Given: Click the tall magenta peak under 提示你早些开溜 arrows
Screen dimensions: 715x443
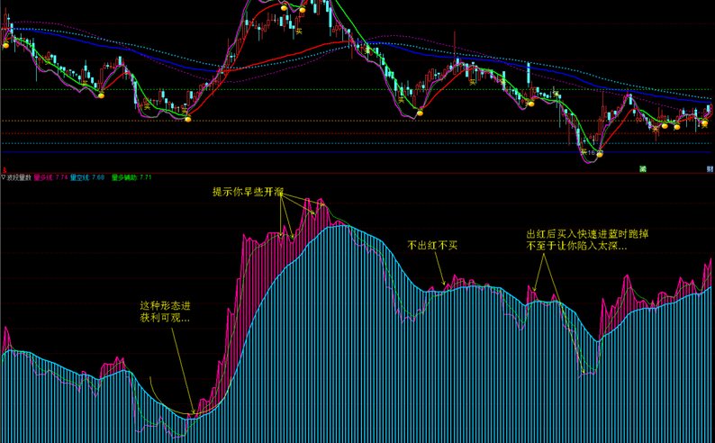Looking at the screenshot, I should tap(308, 203).
